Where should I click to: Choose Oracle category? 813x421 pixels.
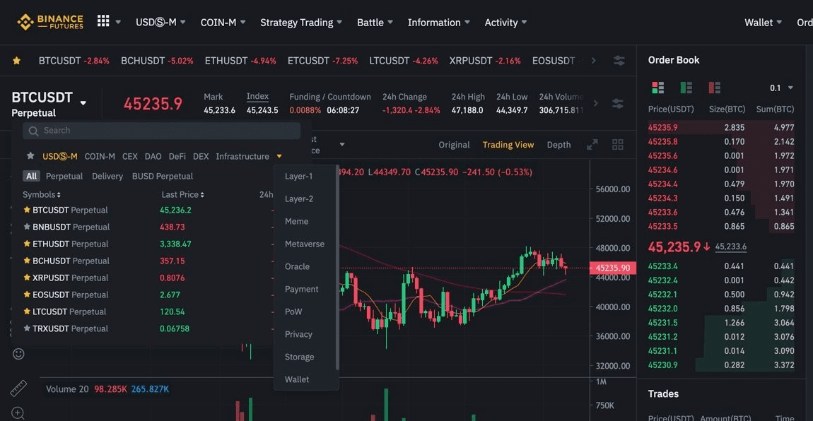click(297, 267)
